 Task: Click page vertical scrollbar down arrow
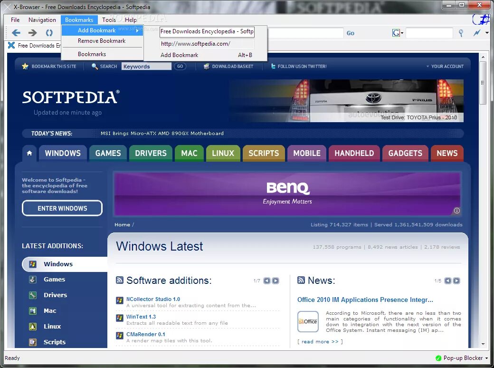(483, 344)
